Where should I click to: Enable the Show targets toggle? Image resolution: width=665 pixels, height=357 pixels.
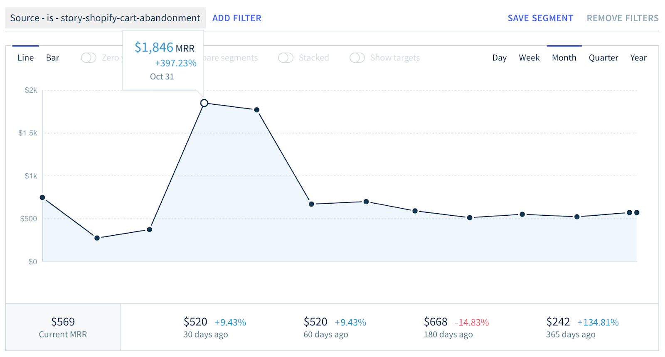tap(357, 58)
